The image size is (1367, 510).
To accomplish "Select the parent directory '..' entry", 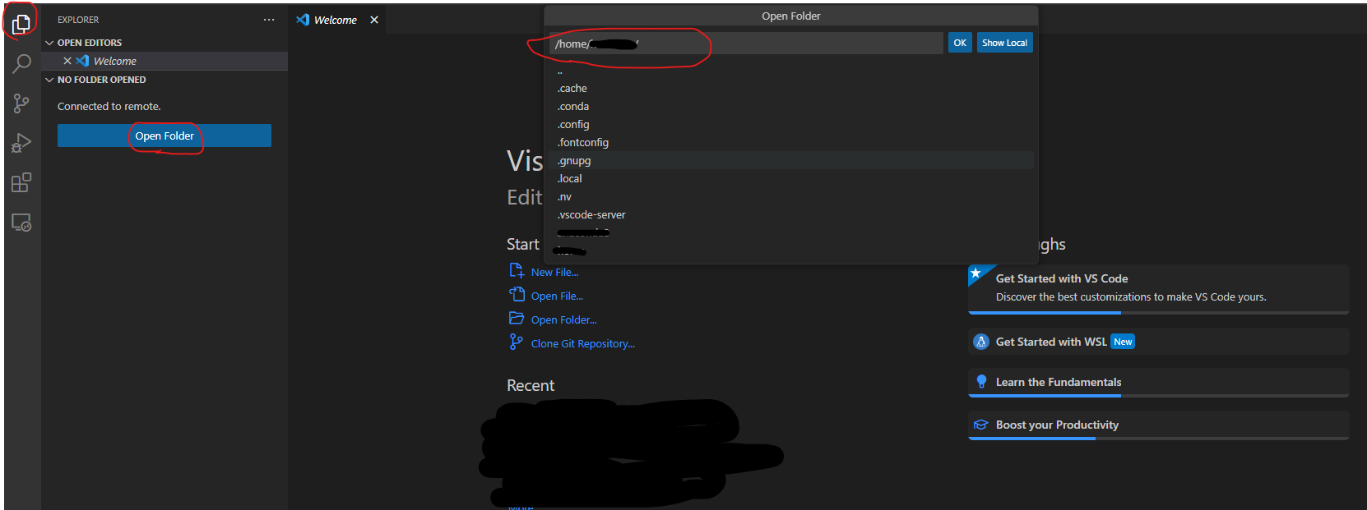I will click(791, 71).
